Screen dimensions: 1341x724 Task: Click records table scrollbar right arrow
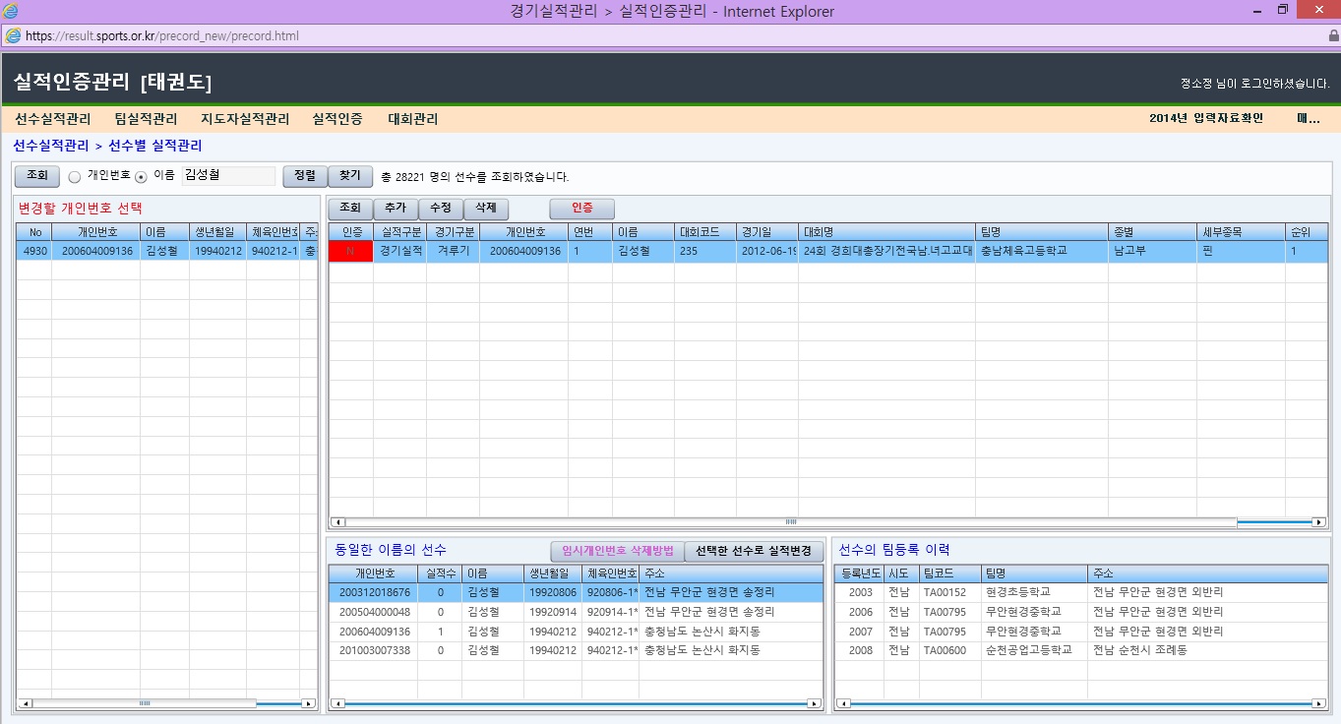[x=1319, y=522]
